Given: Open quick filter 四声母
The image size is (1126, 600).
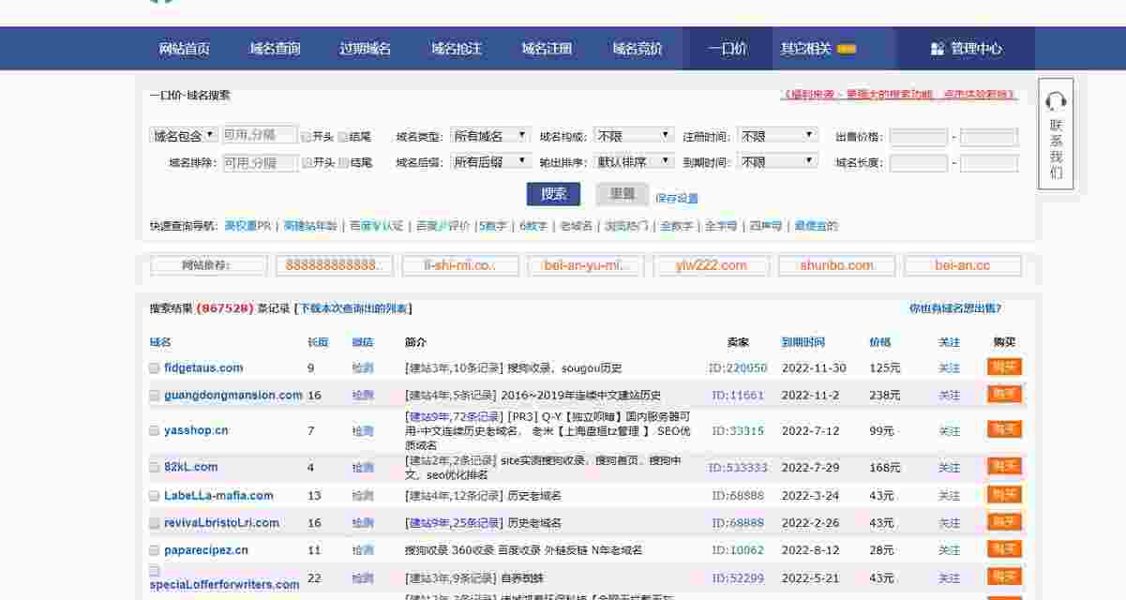Looking at the screenshot, I should point(766,226).
